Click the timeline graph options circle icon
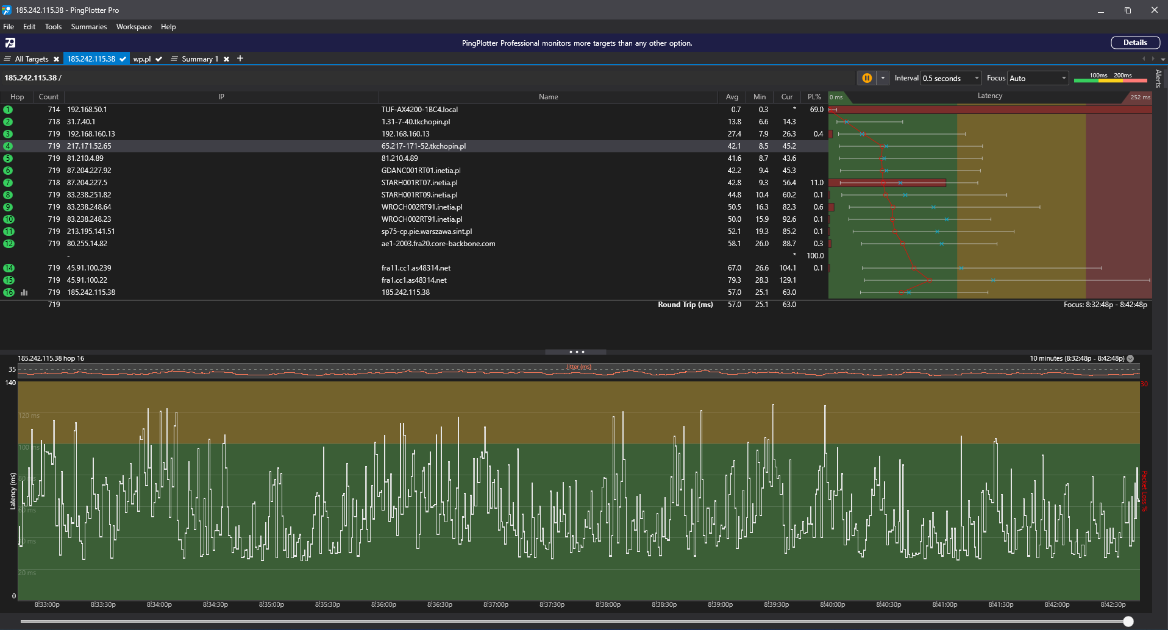Image resolution: width=1168 pixels, height=630 pixels. click(x=1130, y=358)
